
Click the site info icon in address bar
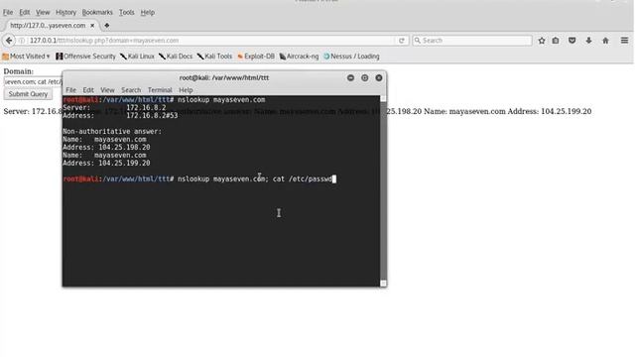pyautogui.click(x=22, y=41)
